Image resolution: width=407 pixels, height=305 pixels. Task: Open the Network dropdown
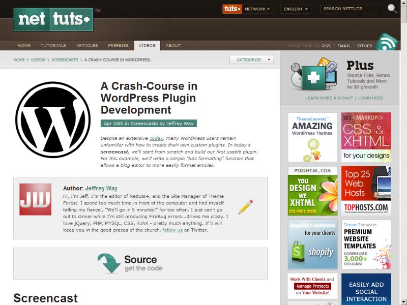click(257, 9)
